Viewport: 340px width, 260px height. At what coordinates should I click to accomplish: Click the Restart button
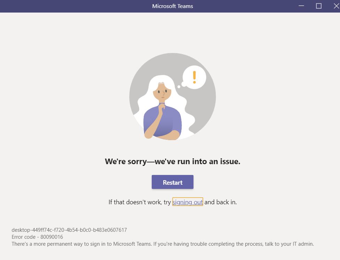pyautogui.click(x=172, y=182)
